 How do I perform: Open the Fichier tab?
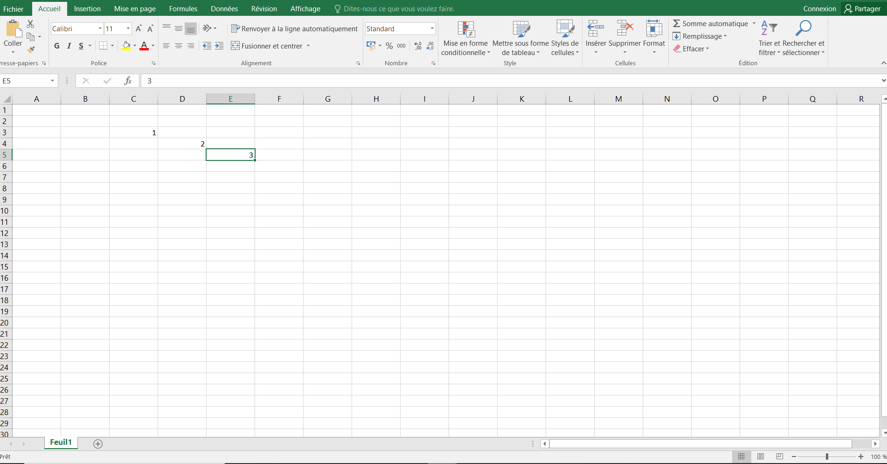coord(13,9)
